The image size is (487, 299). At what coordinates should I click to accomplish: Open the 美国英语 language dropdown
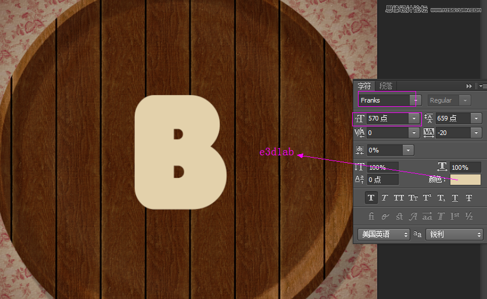(384, 234)
